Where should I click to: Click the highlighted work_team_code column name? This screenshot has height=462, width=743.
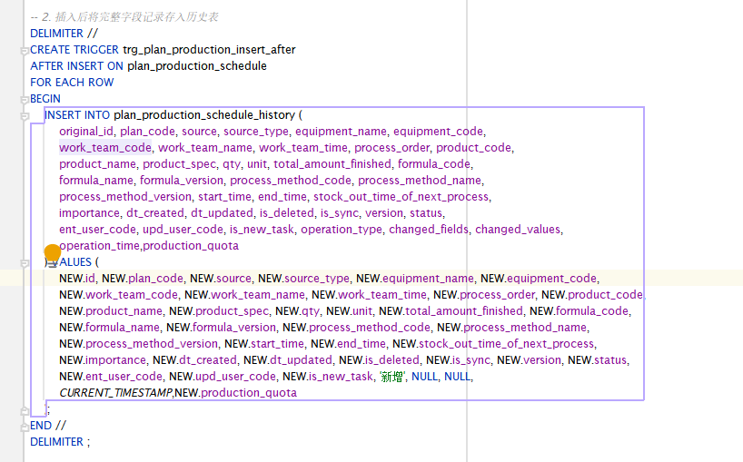tap(105, 148)
